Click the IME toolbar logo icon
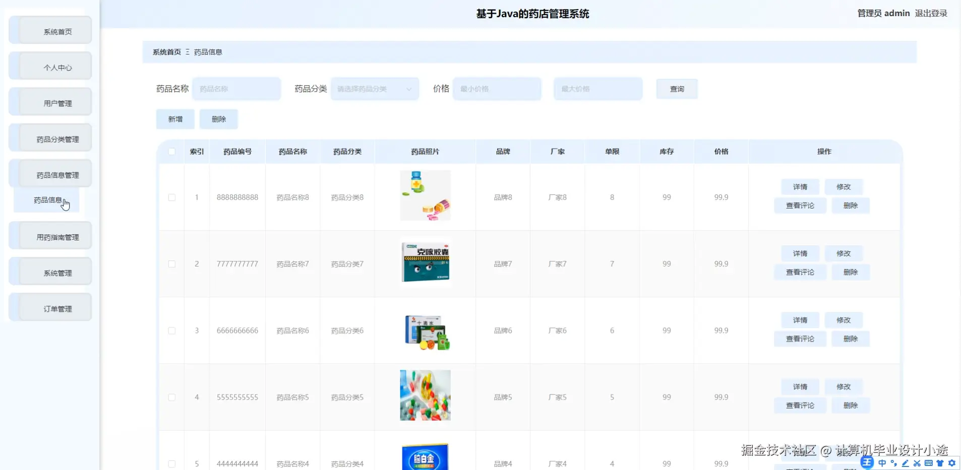Image resolution: width=961 pixels, height=470 pixels. (x=867, y=462)
